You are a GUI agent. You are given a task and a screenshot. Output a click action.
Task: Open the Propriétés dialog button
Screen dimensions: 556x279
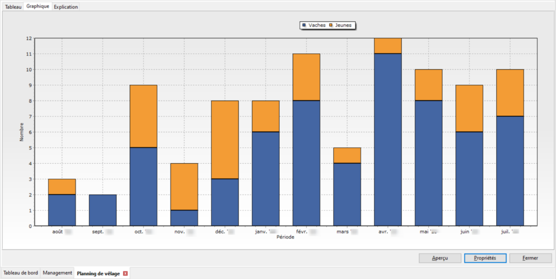[x=485, y=258]
